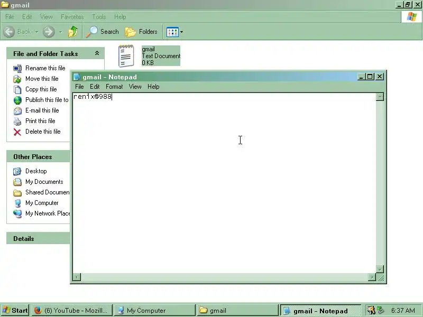
Task: Click the gmail - Notepad taskbar button
Action: pos(320,311)
